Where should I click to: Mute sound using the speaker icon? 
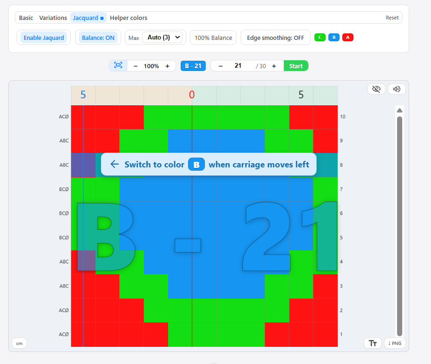click(x=396, y=89)
